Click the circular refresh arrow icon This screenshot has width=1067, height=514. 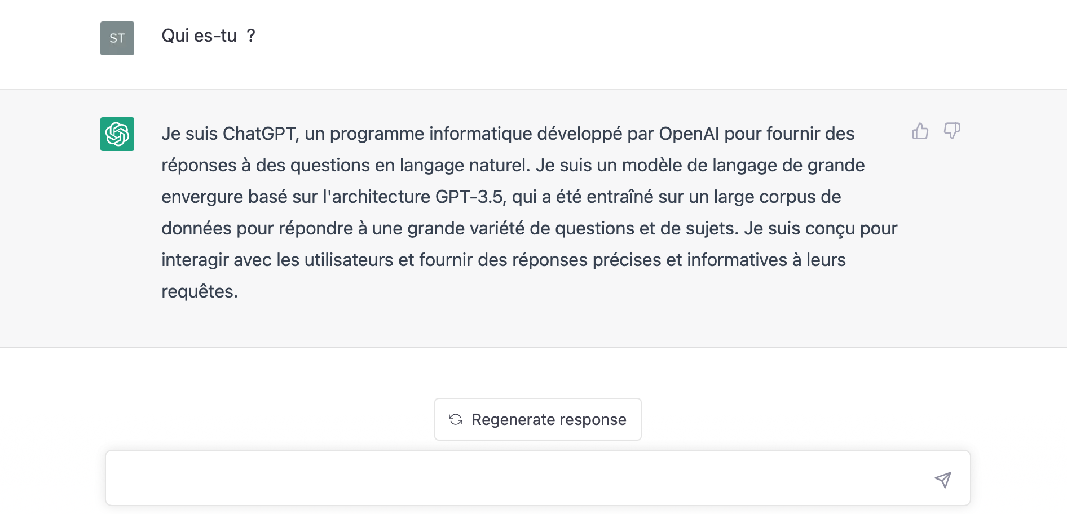pos(456,419)
